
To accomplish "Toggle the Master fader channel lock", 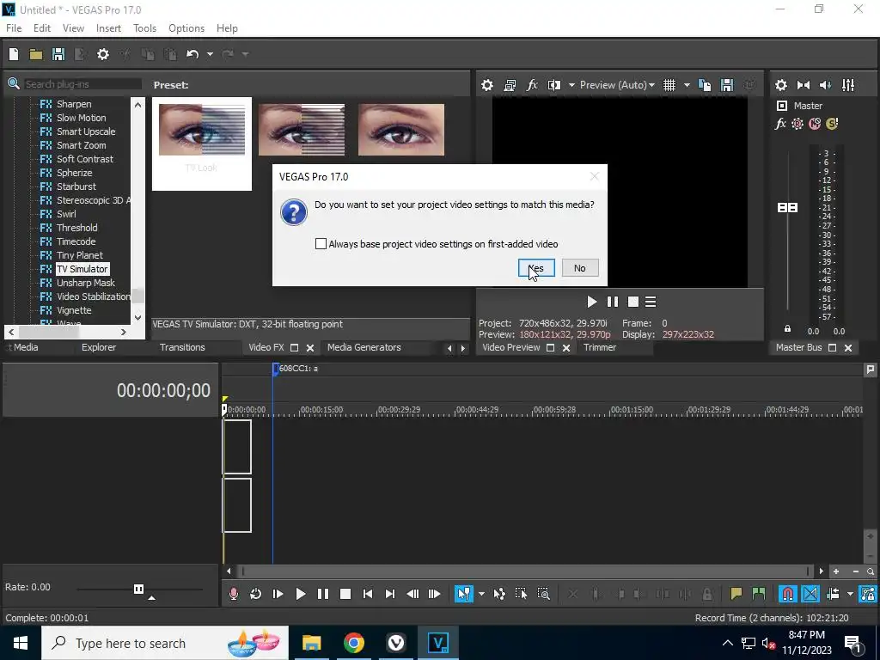I will click(x=787, y=329).
